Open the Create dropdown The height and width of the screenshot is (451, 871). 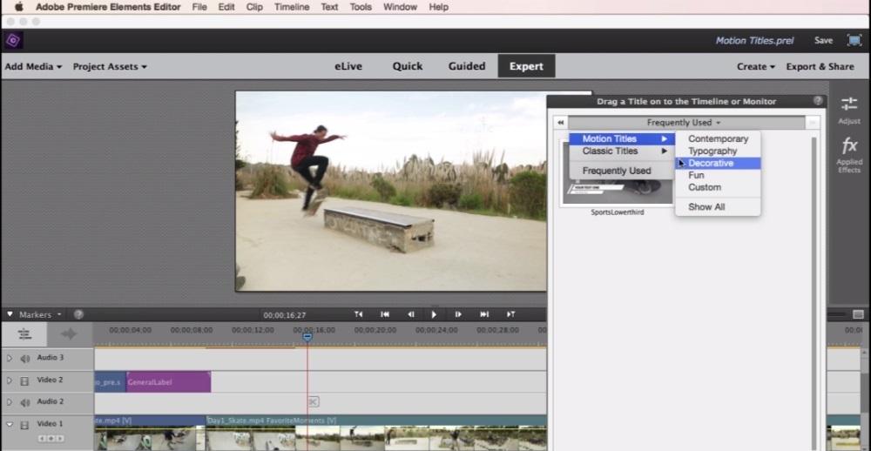click(755, 67)
